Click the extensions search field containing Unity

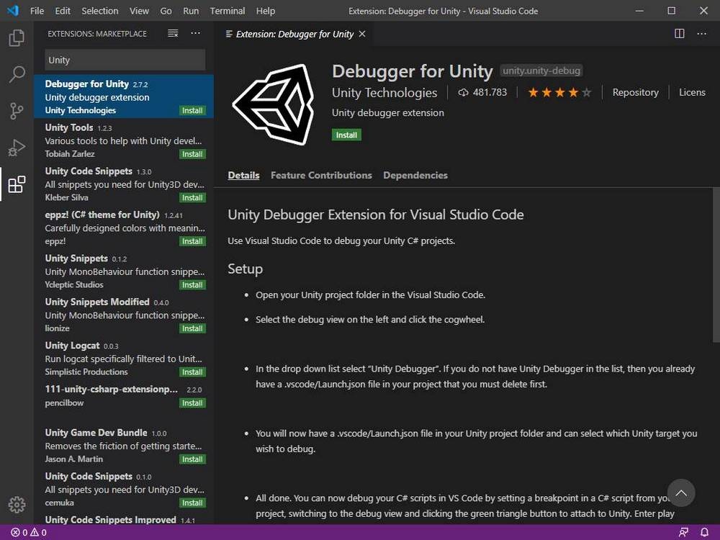click(x=125, y=60)
